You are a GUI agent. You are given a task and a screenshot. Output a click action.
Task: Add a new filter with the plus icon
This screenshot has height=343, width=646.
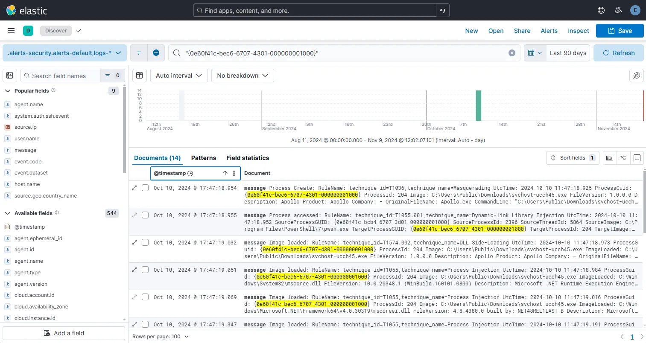coord(155,52)
